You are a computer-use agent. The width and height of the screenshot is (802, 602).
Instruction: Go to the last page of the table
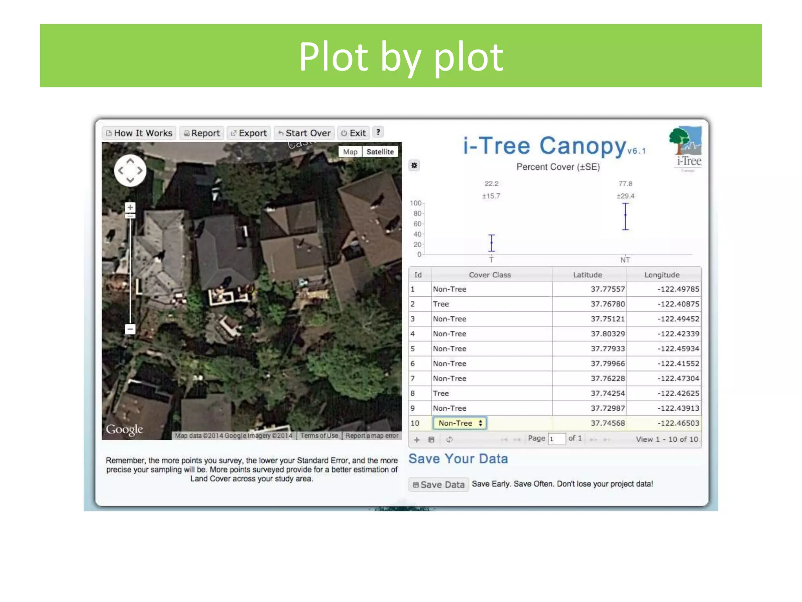(x=607, y=440)
